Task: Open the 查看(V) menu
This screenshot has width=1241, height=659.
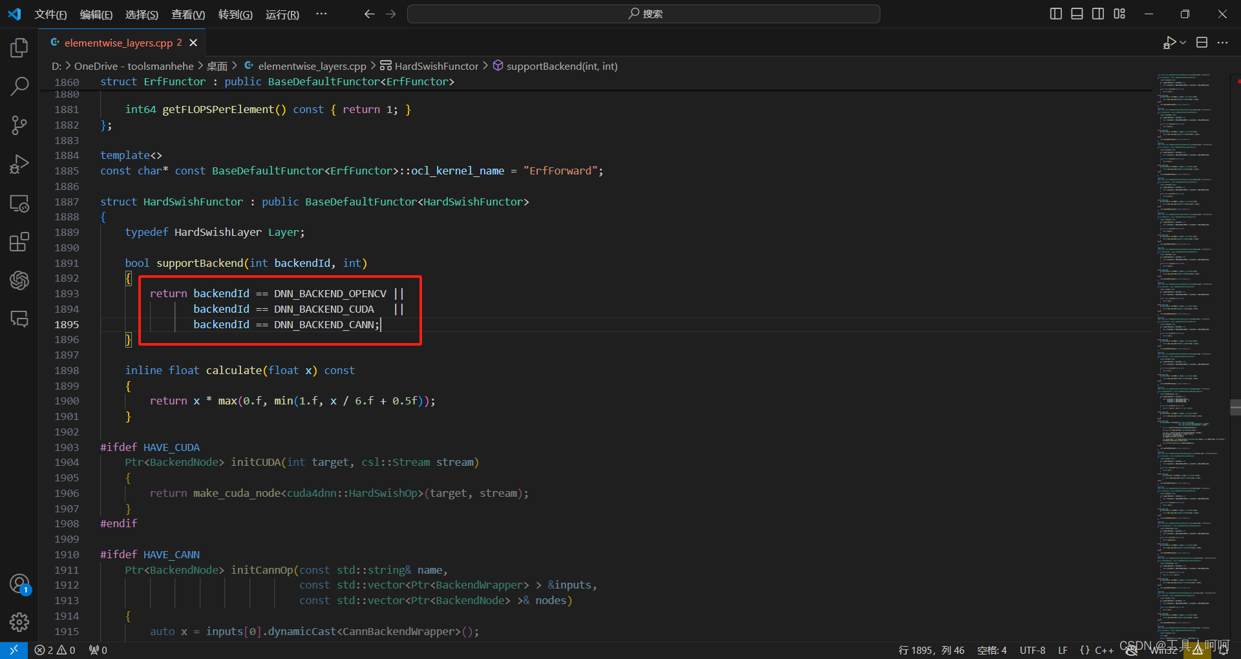Action: point(188,14)
